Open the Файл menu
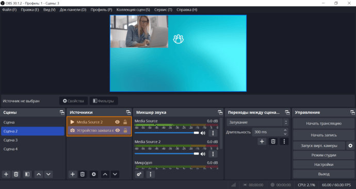The image size is (356, 189). tap(9, 10)
